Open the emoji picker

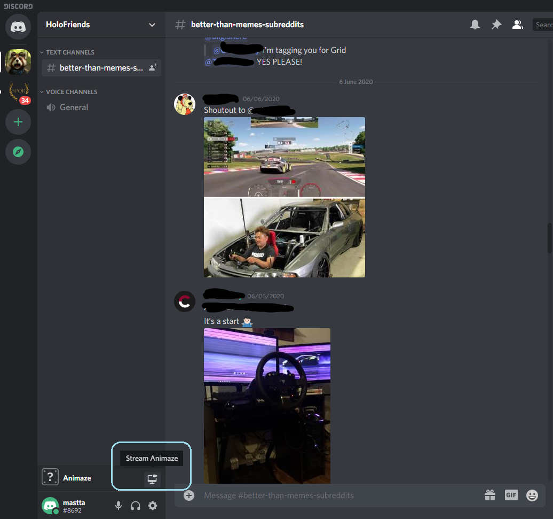[x=532, y=495]
